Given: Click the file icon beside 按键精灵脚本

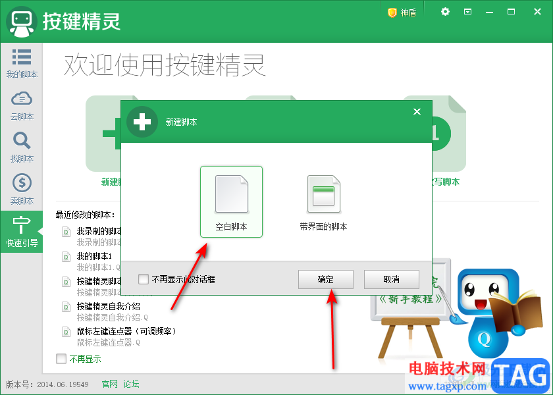Looking at the screenshot, I should pyautogui.click(x=66, y=282).
